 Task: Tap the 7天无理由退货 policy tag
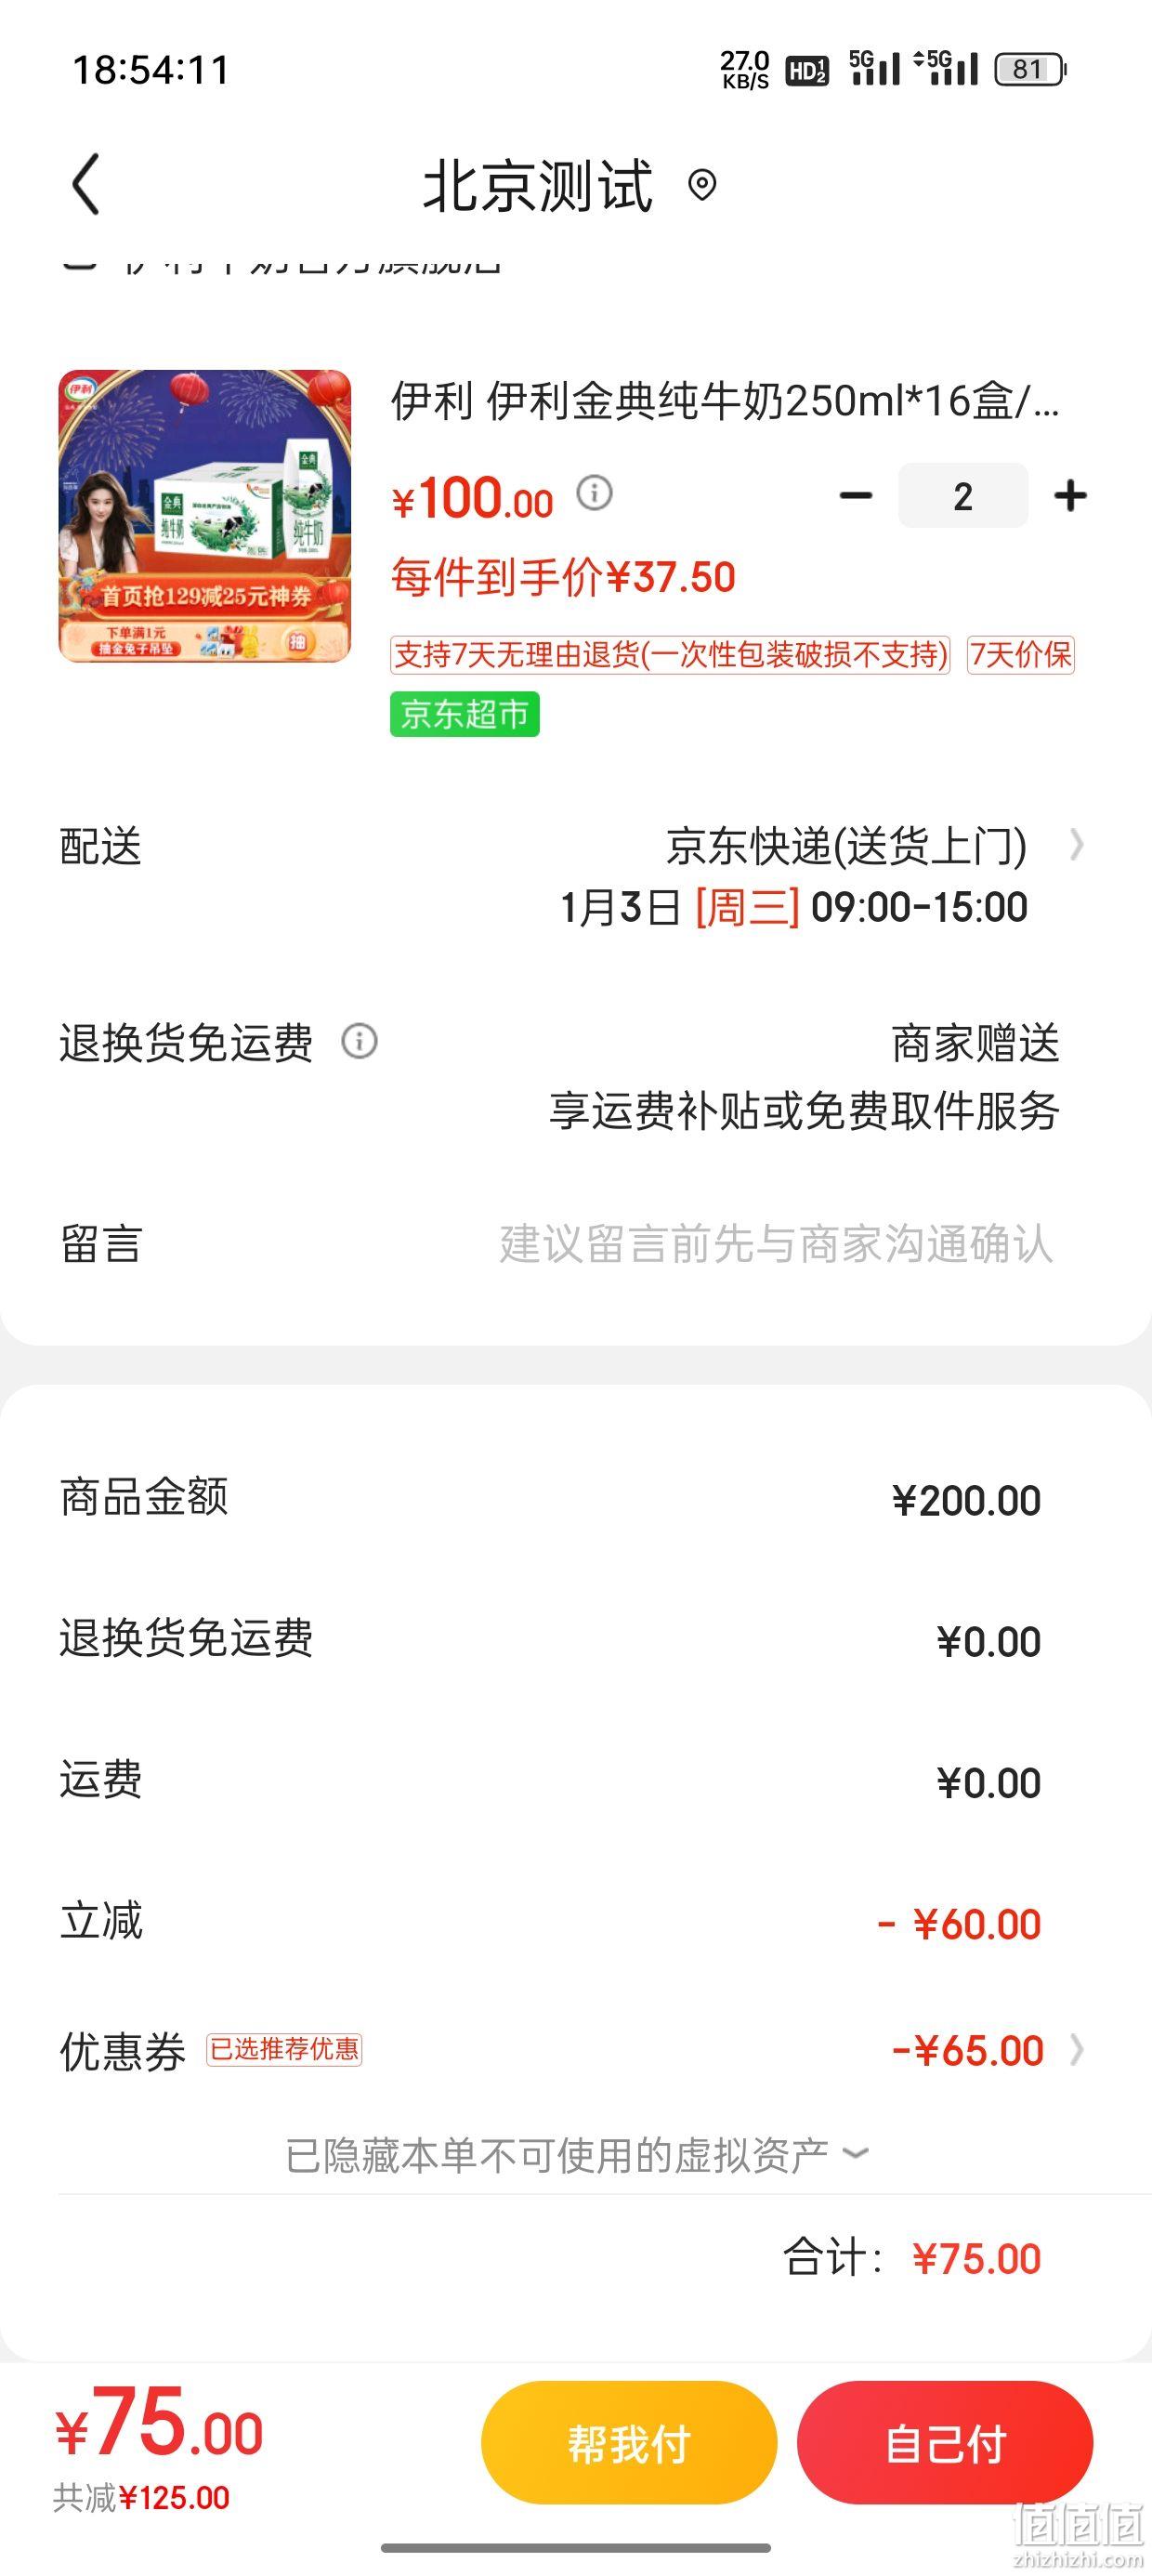pyautogui.click(x=670, y=655)
